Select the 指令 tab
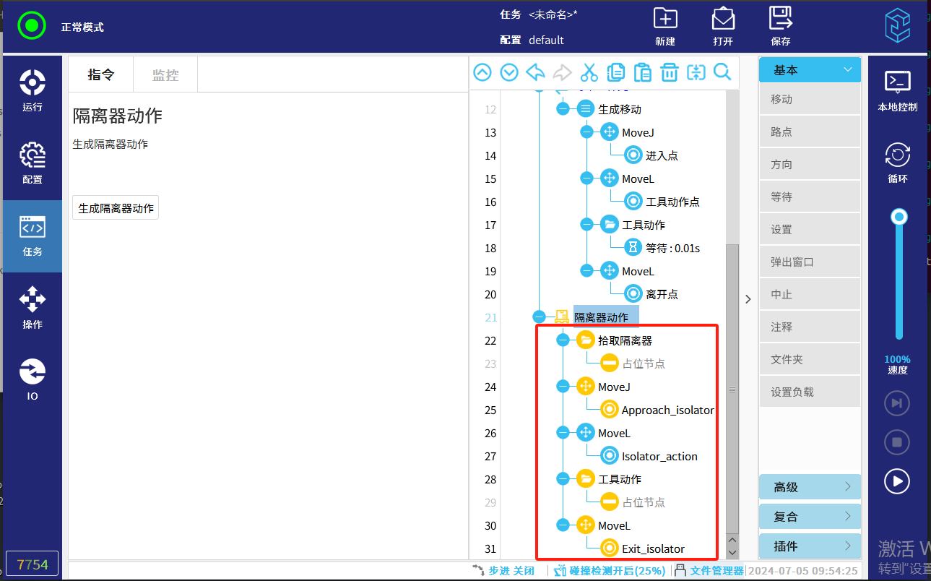Viewport: 931px width, 581px height. pos(101,74)
